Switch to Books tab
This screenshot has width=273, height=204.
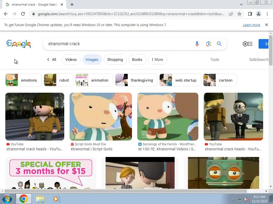[137, 59]
